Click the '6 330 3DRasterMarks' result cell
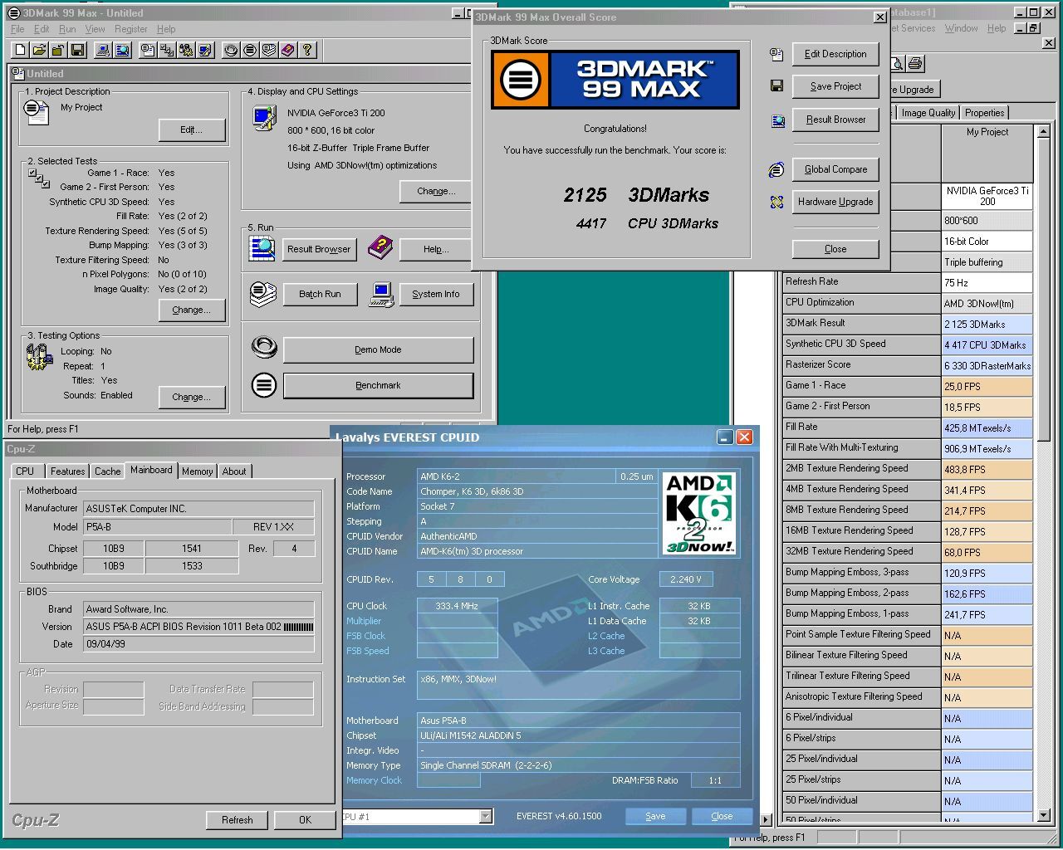 [x=987, y=366]
